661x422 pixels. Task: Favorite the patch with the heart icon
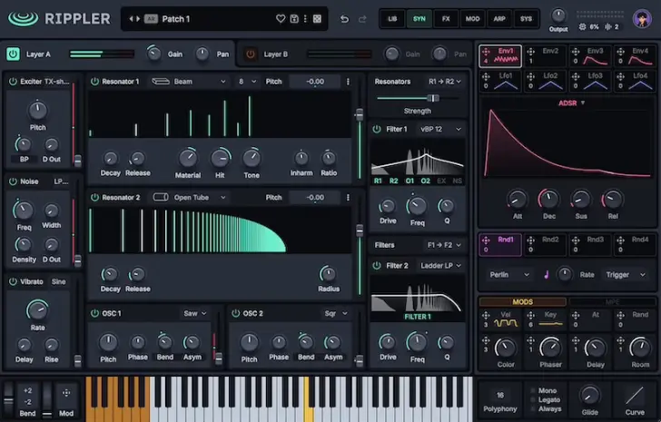pyautogui.click(x=281, y=18)
